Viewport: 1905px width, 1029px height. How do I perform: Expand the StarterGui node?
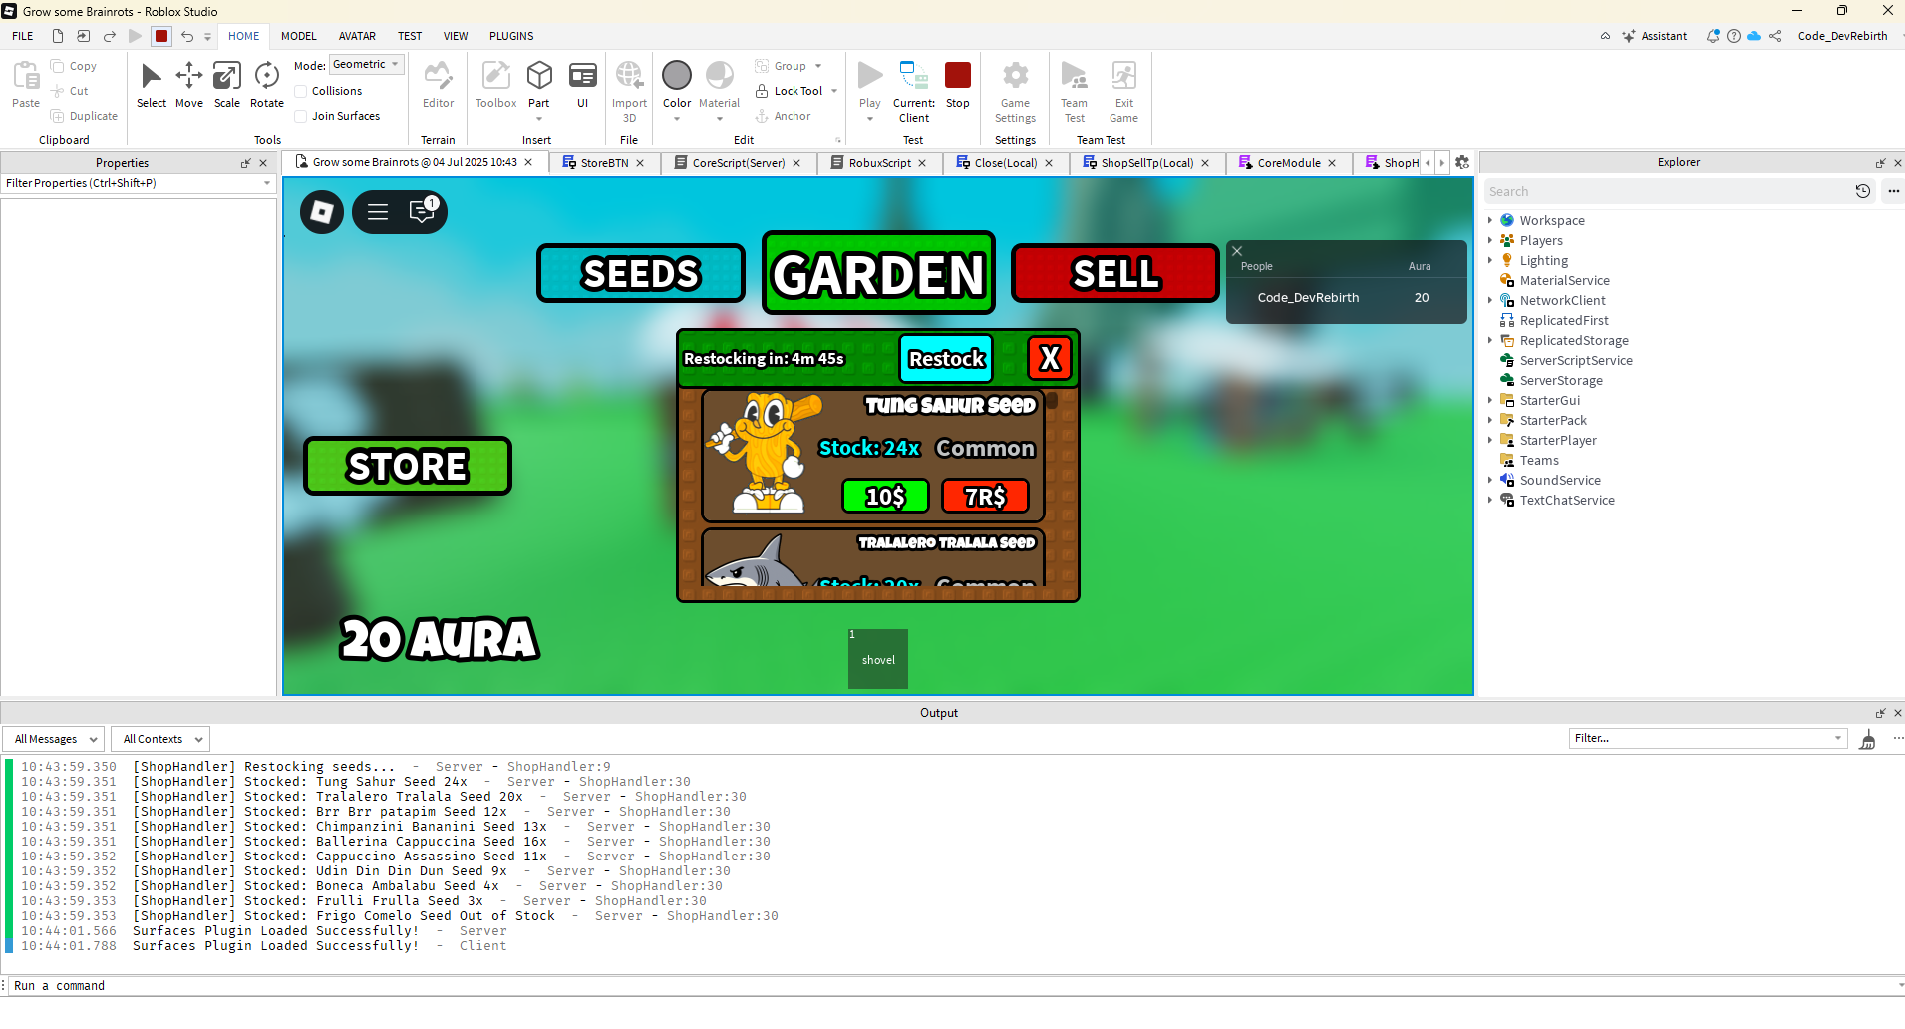1490,400
